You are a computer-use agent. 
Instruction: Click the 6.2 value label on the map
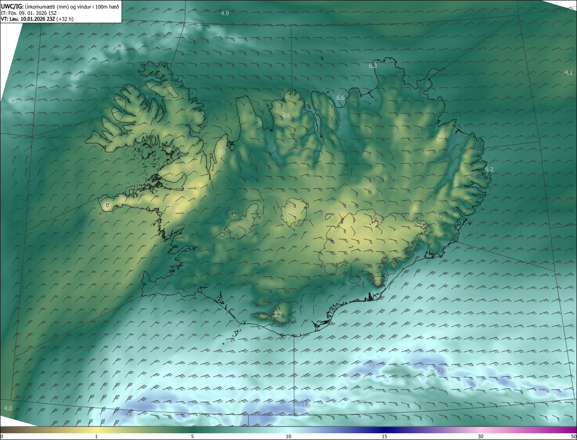489,169
